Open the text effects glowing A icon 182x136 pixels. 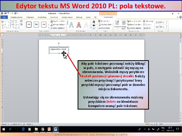pos(94,28)
